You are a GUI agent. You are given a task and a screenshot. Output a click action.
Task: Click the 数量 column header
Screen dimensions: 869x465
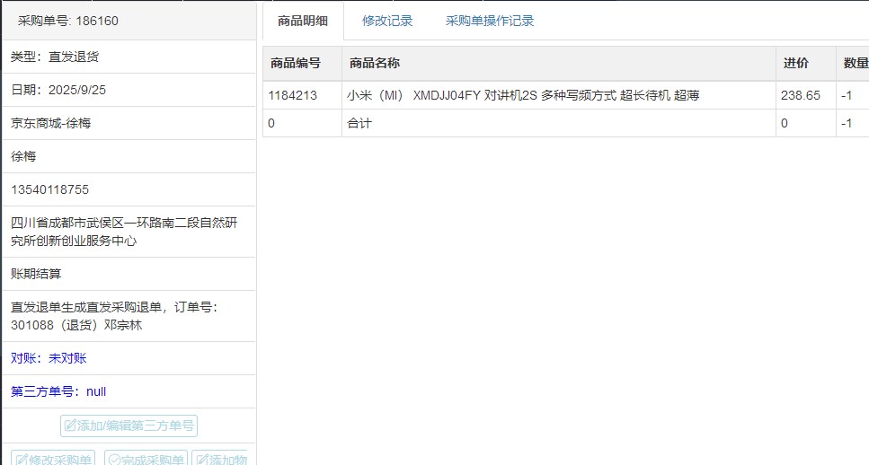tap(855, 63)
